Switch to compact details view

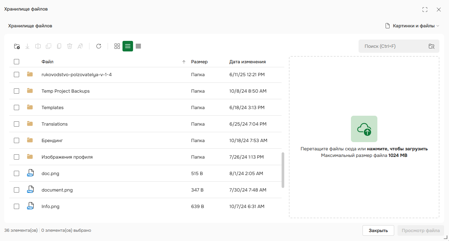click(x=138, y=46)
